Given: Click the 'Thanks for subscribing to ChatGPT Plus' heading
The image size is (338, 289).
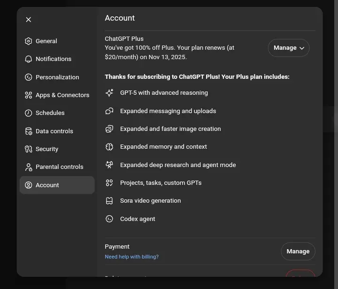Looking at the screenshot, I should (197, 77).
